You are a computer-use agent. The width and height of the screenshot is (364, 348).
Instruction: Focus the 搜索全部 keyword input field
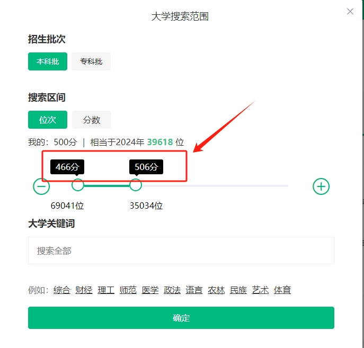[181, 251]
